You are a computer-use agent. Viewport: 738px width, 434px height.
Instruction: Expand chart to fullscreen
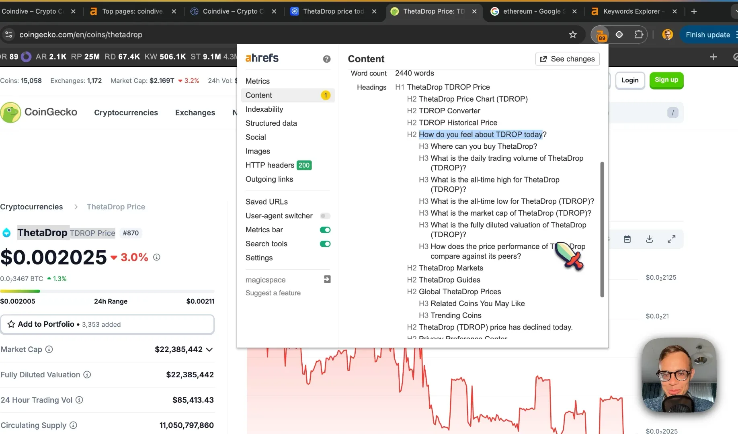[671, 240]
